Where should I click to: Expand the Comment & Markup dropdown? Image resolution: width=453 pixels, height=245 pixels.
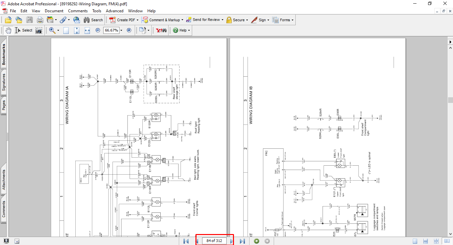(x=182, y=20)
